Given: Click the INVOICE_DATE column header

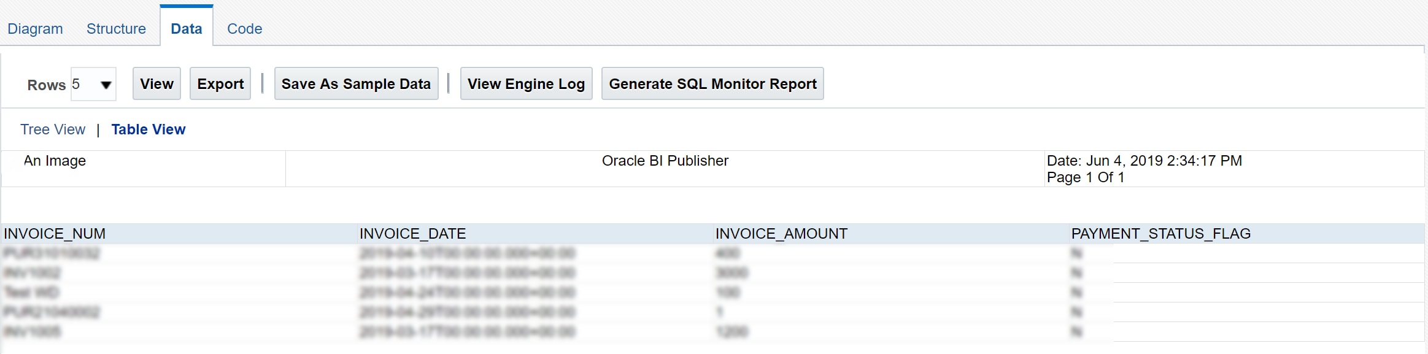Looking at the screenshot, I should coord(412,234).
